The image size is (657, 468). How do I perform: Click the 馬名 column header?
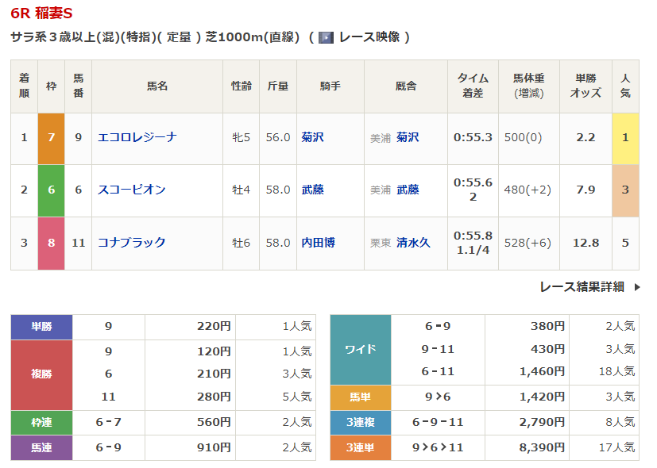[x=157, y=86]
